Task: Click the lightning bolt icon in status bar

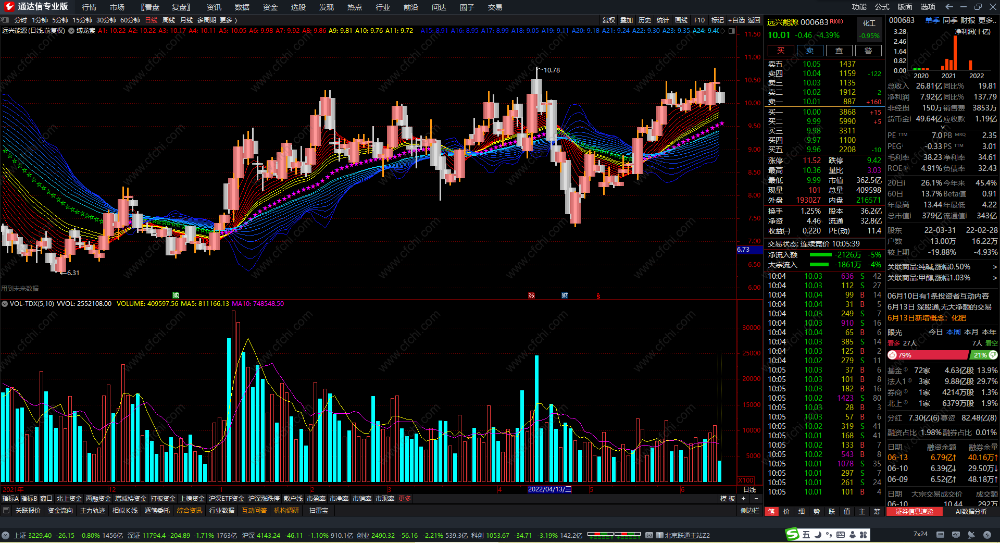Action: coord(987,535)
